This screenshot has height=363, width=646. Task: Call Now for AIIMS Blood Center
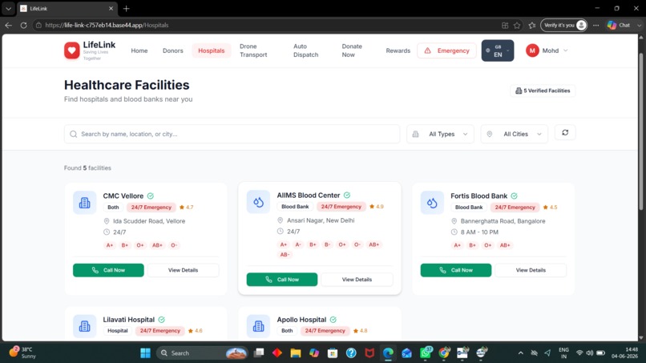click(282, 280)
